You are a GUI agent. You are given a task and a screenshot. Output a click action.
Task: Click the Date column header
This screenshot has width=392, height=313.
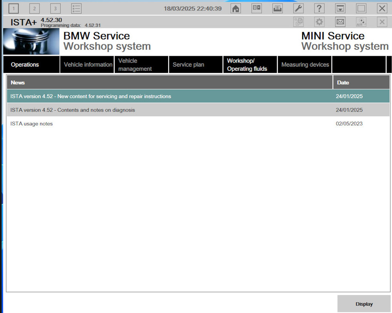pyautogui.click(x=362, y=82)
